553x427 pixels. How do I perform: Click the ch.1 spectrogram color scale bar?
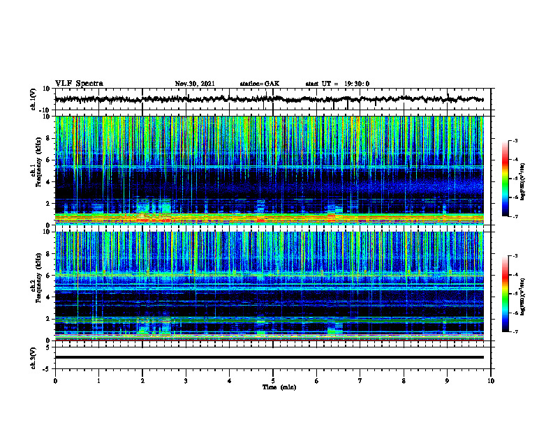point(505,179)
